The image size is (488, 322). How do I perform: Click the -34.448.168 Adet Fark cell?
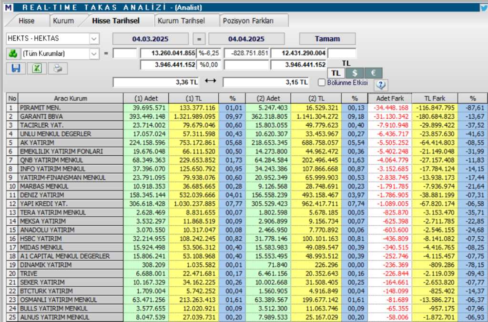pos(390,108)
